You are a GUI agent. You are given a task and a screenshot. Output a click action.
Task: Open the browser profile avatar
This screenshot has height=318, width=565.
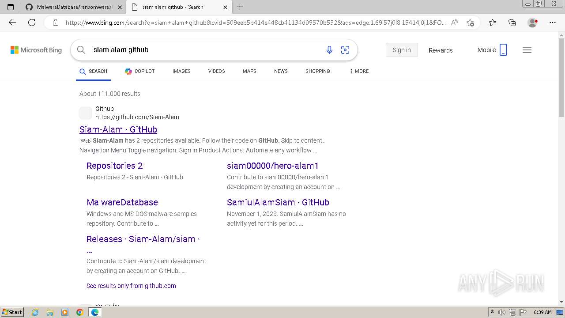533,23
